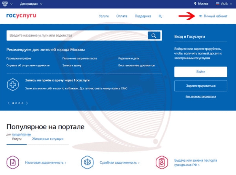236x175 pixels.
Task: Click the Russian coat of arms emblem icon
Action: pyautogui.click(x=5, y=3)
